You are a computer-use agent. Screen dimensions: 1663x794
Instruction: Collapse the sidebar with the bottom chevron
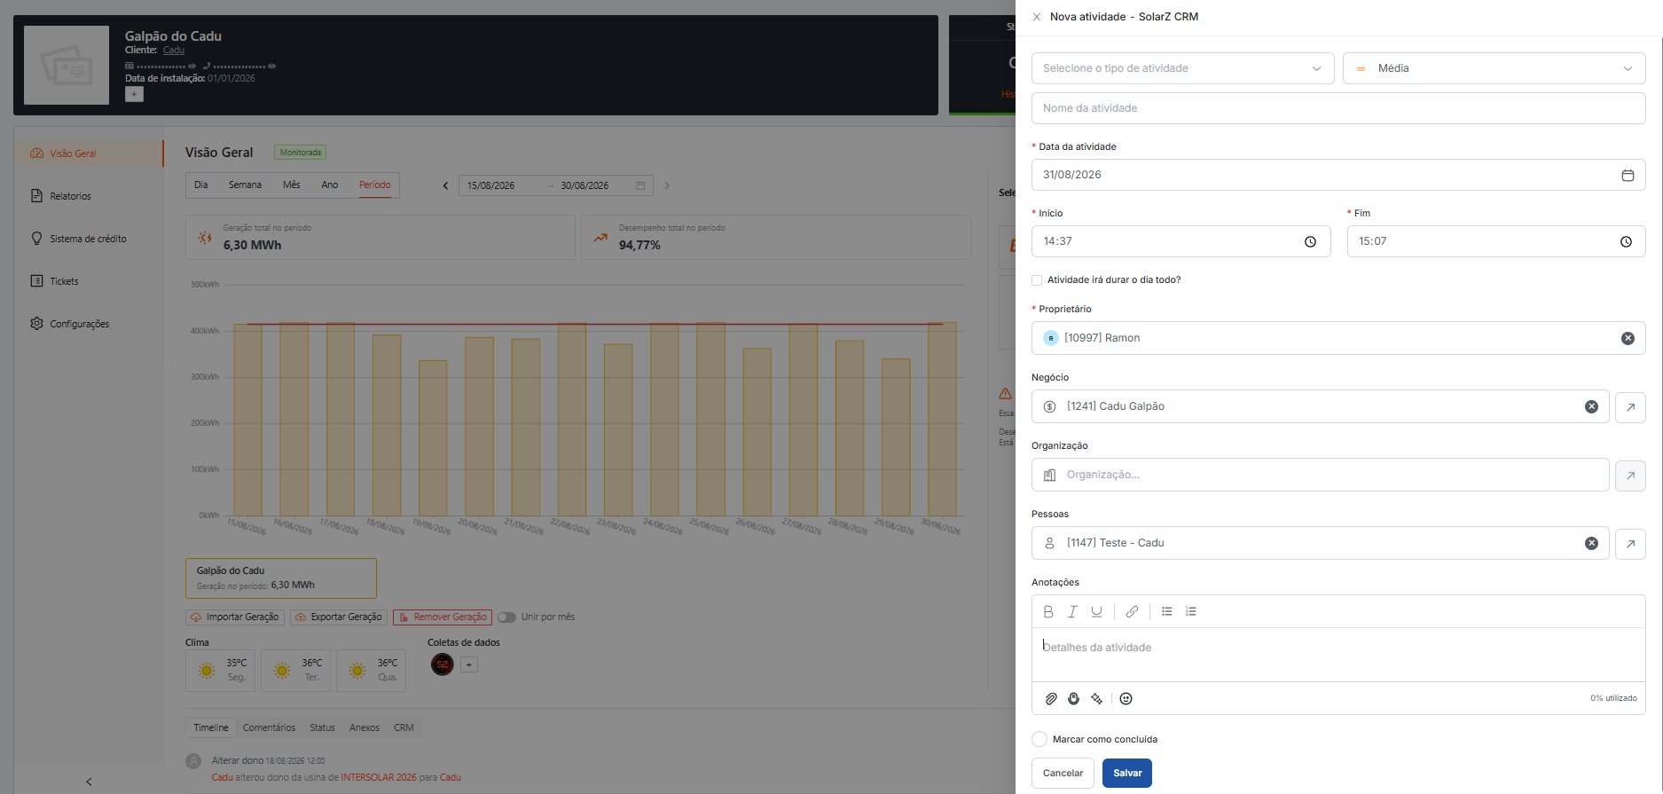[89, 782]
